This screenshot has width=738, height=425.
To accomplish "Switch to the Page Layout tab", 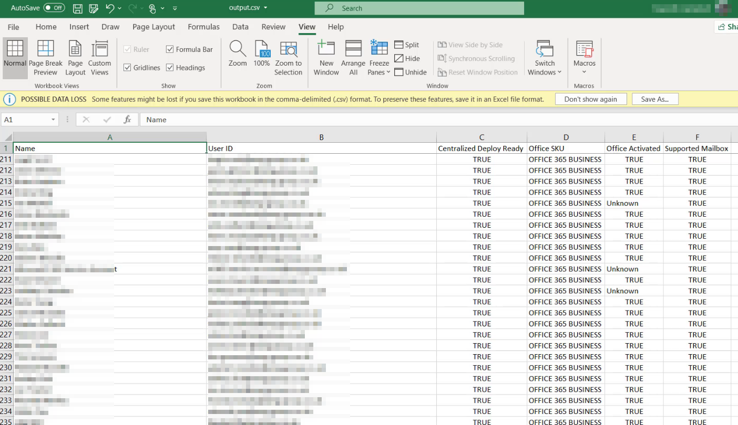I will pos(154,27).
